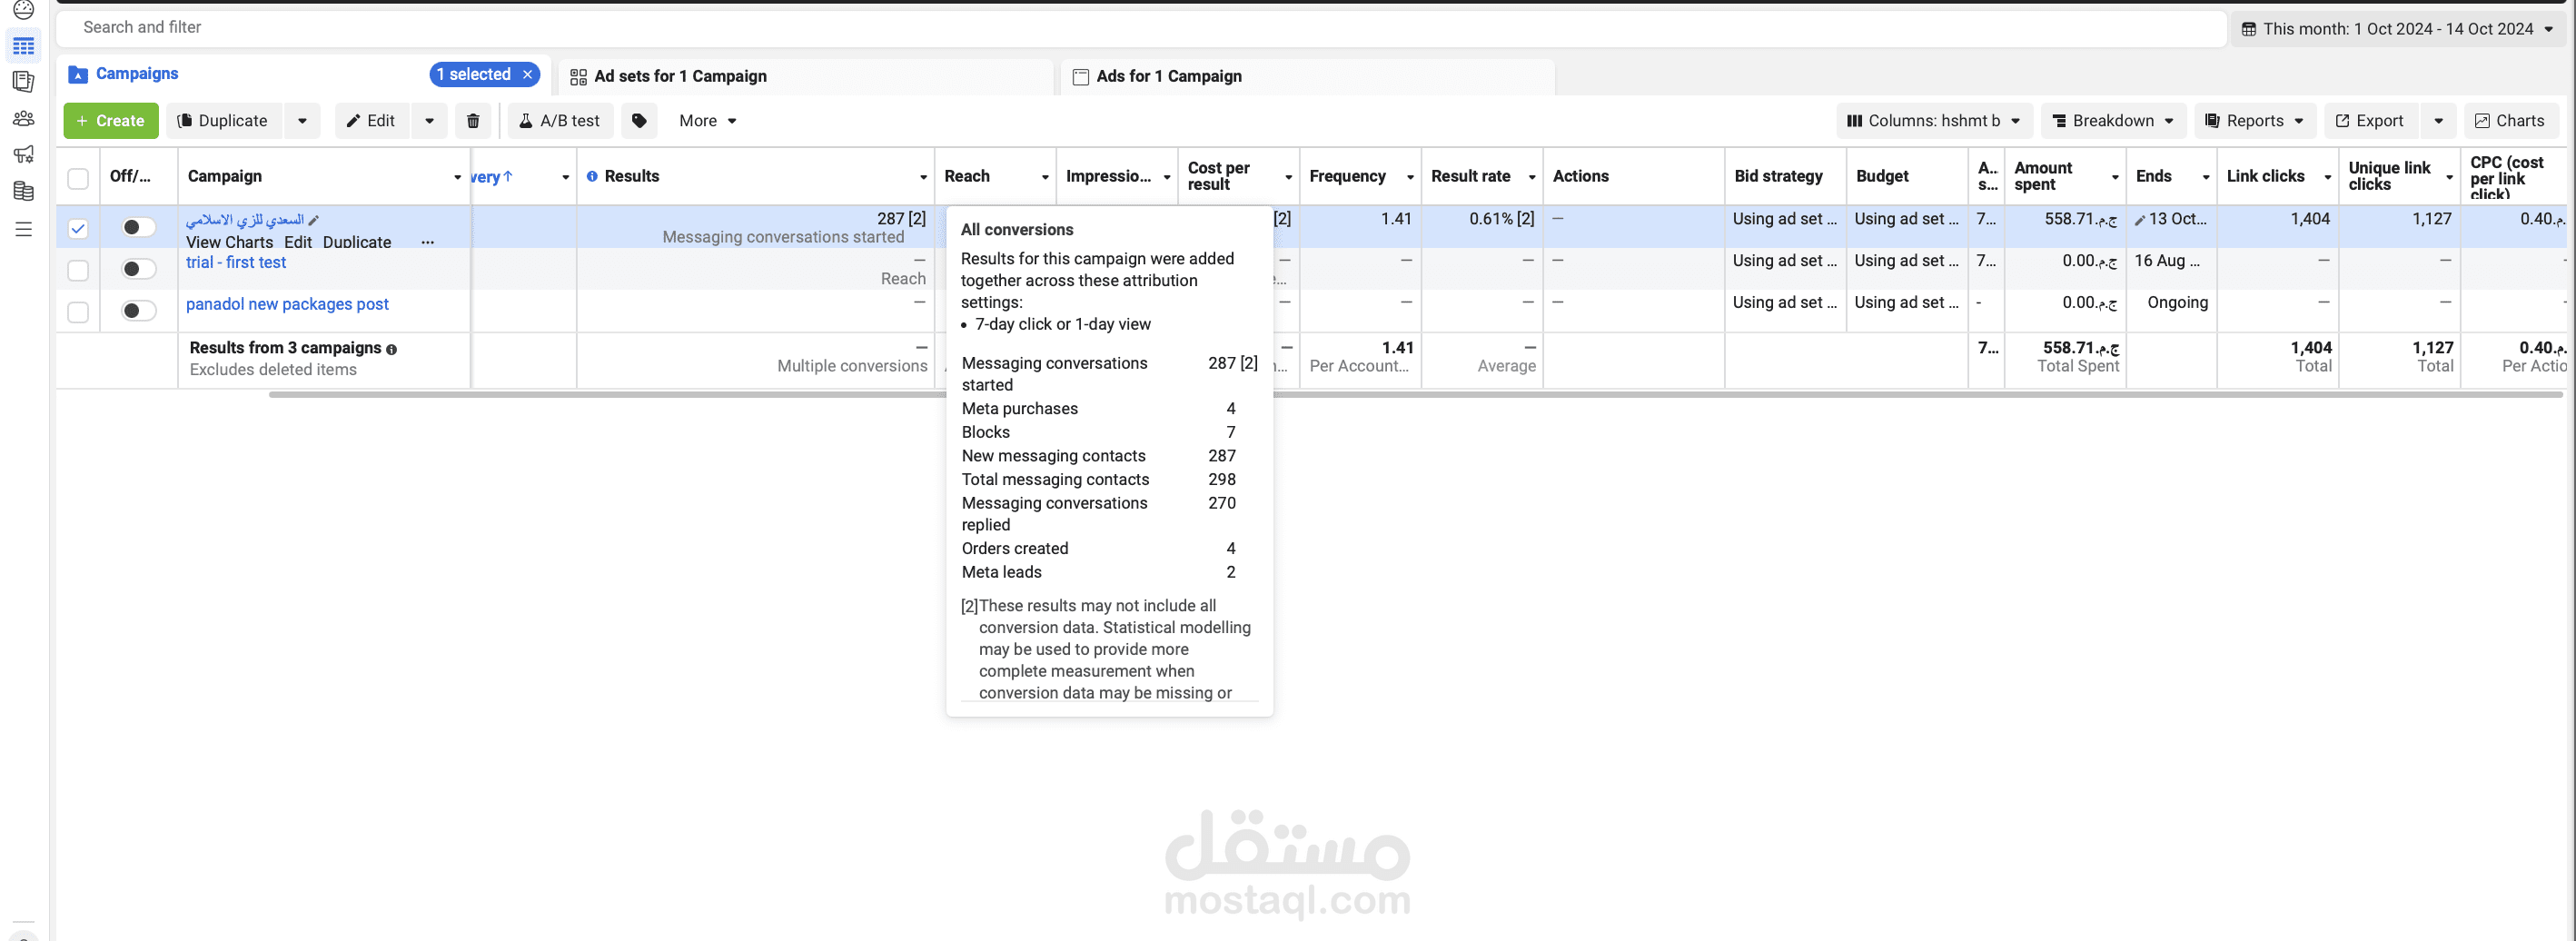Viewport: 2576px width, 941px height.
Task: Open the 'trial - first test' campaign link
Action: click(x=236, y=262)
